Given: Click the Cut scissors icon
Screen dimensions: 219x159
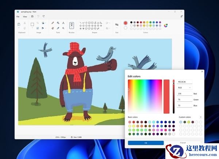Looking at the screenshot, I should [25, 23].
